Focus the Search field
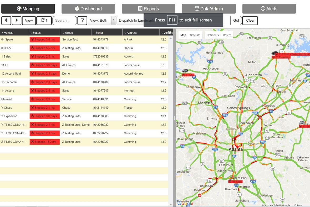Viewport: 310px width, 207px height. tap(64, 20)
